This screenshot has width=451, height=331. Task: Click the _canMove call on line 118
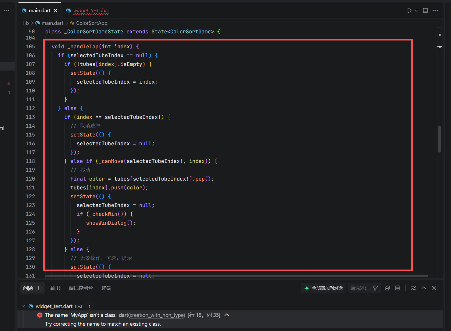coord(111,161)
